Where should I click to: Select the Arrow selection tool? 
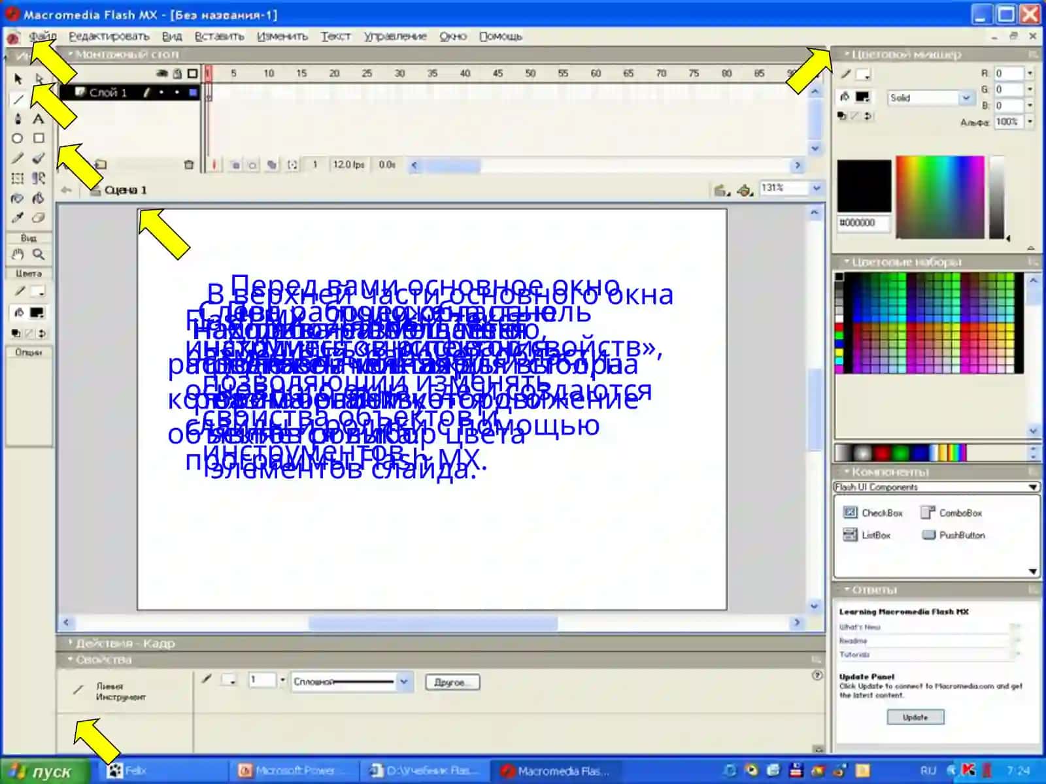point(18,79)
